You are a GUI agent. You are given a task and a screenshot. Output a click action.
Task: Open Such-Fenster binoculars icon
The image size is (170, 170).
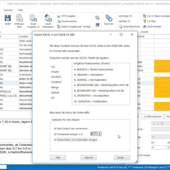(x=145, y=27)
